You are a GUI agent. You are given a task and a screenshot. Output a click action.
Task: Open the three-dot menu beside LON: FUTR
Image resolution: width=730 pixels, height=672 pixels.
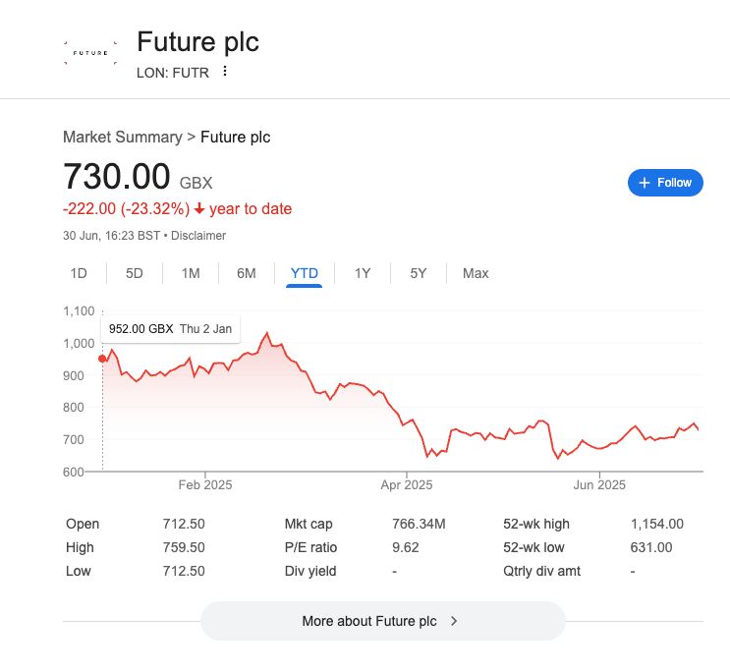pos(225,71)
